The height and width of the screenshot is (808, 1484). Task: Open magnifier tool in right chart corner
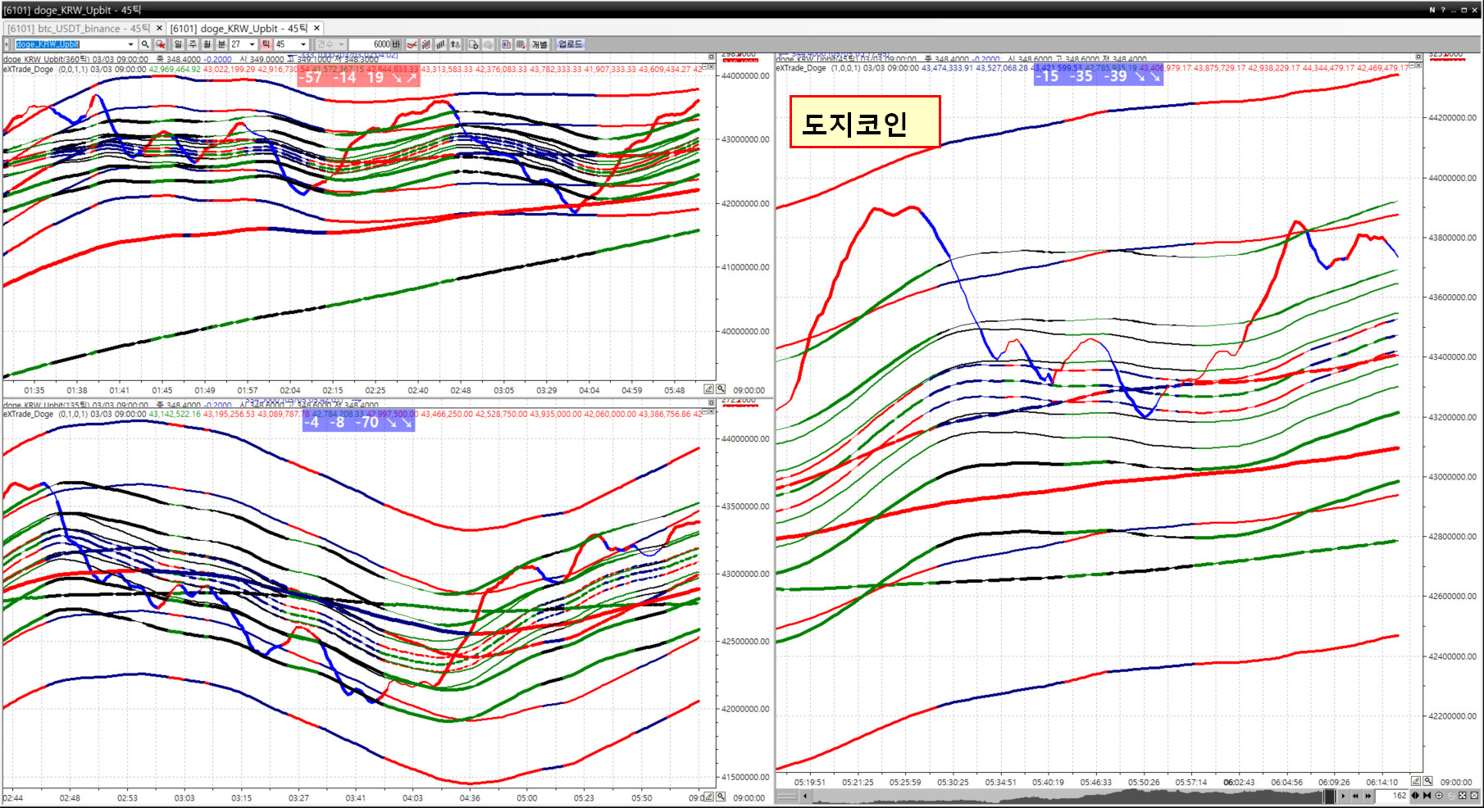tap(1427, 781)
